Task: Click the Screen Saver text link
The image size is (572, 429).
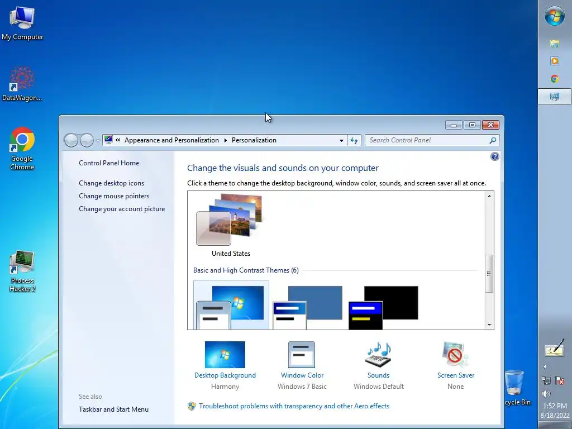Action: click(456, 375)
